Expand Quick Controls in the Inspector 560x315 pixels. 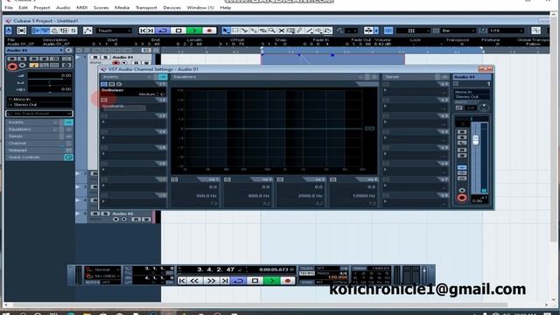(x=39, y=157)
